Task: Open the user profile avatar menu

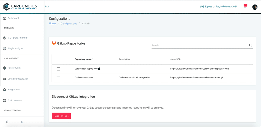Action: 255,7
